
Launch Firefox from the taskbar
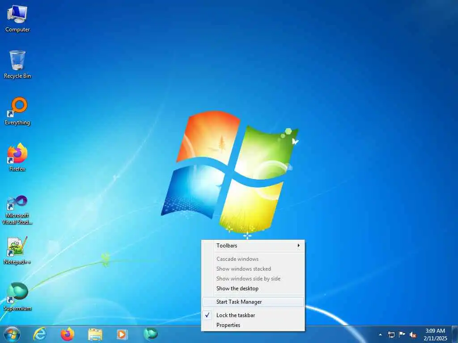pyautogui.click(x=68, y=334)
